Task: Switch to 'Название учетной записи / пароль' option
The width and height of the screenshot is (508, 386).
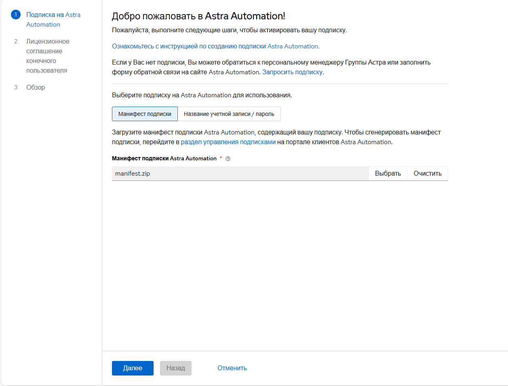Action: (229, 114)
